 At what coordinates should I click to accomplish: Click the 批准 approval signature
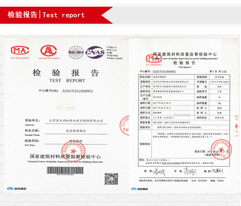159,171
